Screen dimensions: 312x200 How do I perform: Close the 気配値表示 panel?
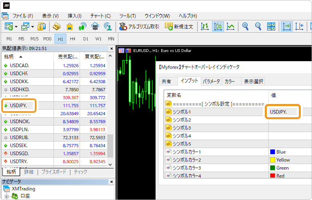coord(112,48)
